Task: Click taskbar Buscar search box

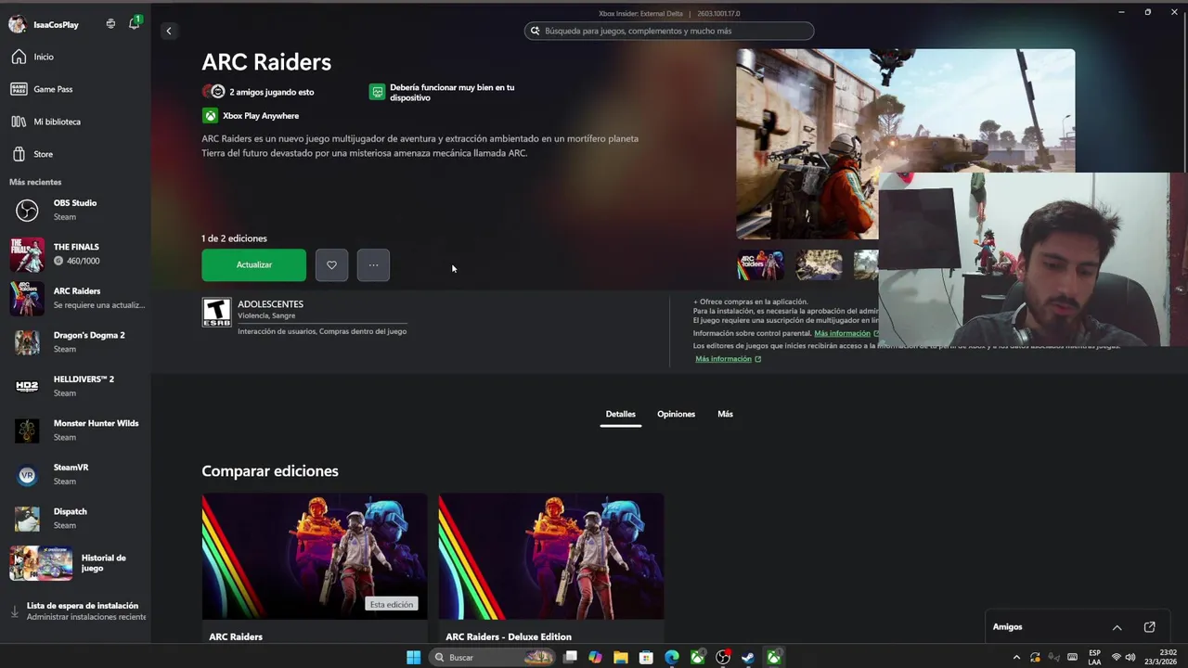Action: (x=494, y=658)
